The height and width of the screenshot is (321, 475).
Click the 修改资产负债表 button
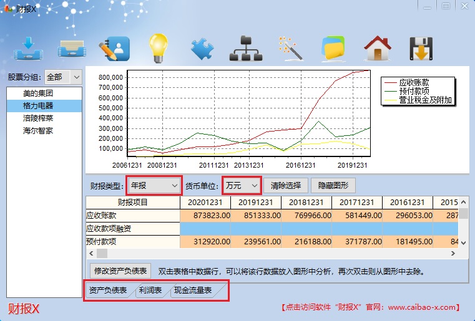tap(120, 271)
